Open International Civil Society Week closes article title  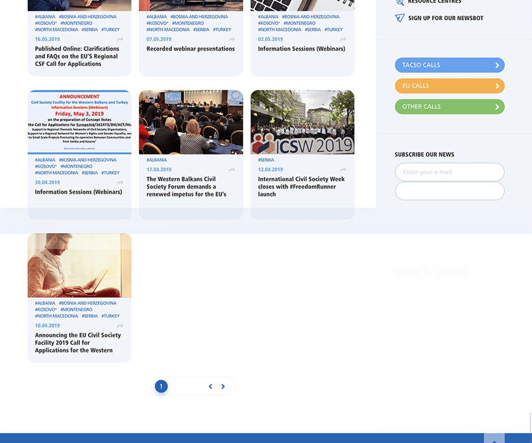tap(301, 187)
